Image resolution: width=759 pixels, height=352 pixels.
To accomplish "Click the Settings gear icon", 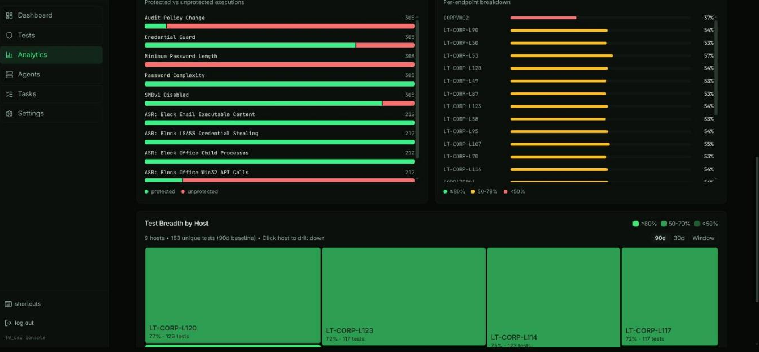I will [x=9, y=114].
